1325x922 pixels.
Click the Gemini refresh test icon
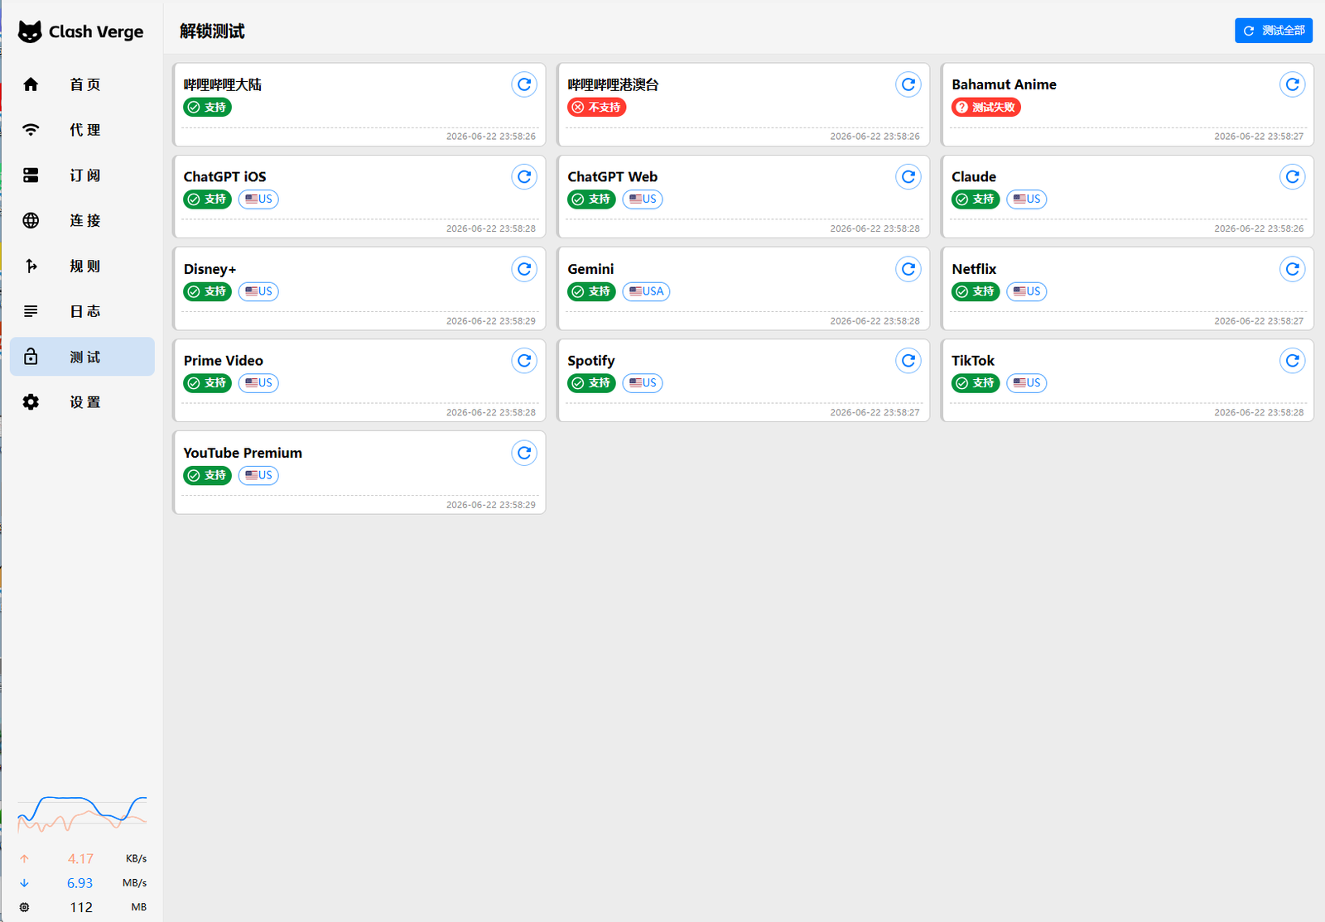point(908,269)
